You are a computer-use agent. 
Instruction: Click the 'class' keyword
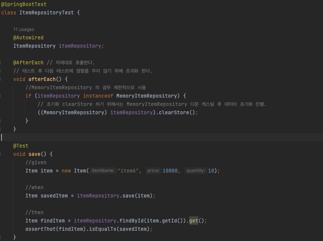click(x=9, y=12)
